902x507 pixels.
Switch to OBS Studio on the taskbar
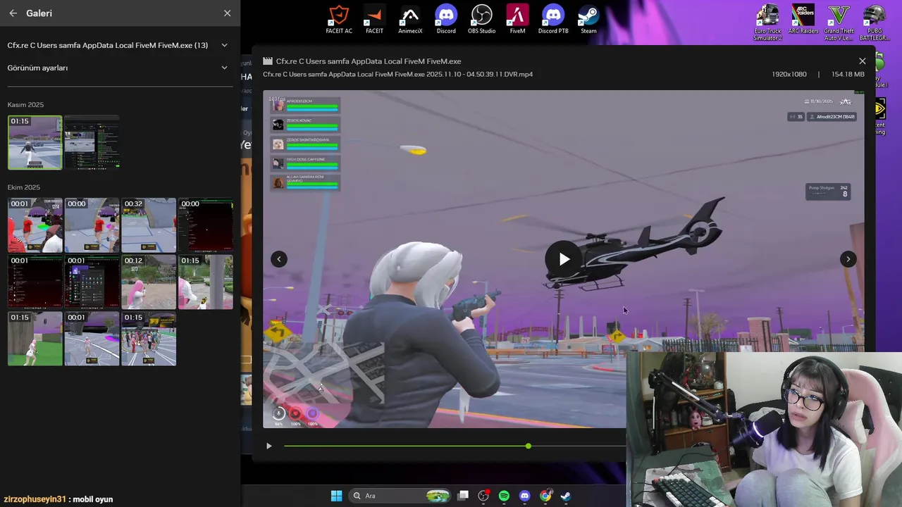(x=483, y=496)
